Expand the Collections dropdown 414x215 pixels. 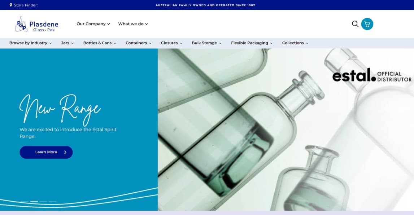pyautogui.click(x=295, y=43)
